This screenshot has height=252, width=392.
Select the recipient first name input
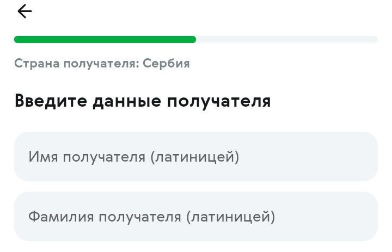195,157
